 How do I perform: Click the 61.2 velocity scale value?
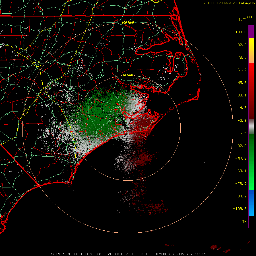(x=242, y=70)
